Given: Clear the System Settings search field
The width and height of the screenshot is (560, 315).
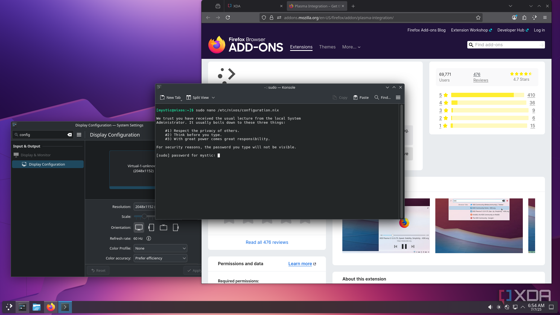Looking at the screenshot, I should tap(69, 135).
